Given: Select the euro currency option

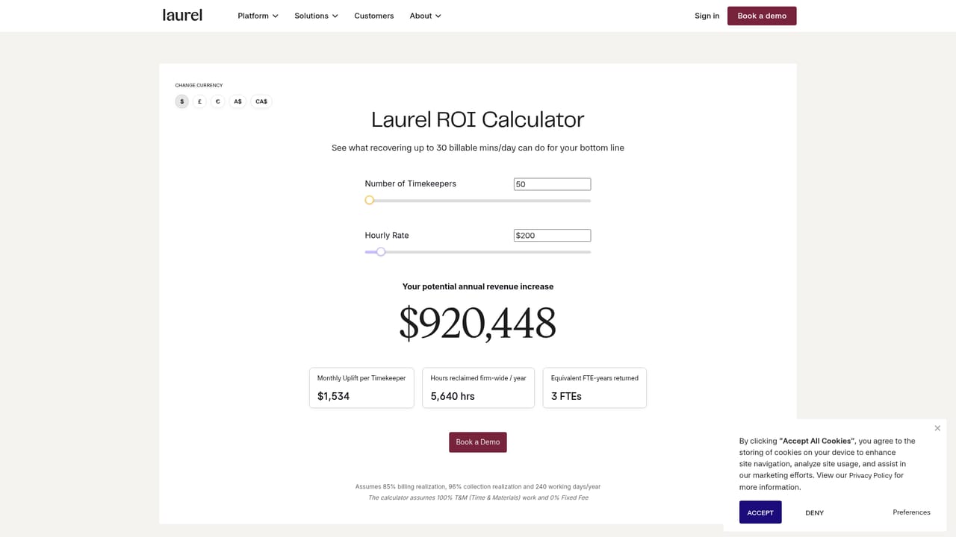Looking at the screenshot, I should coord(217,101).
